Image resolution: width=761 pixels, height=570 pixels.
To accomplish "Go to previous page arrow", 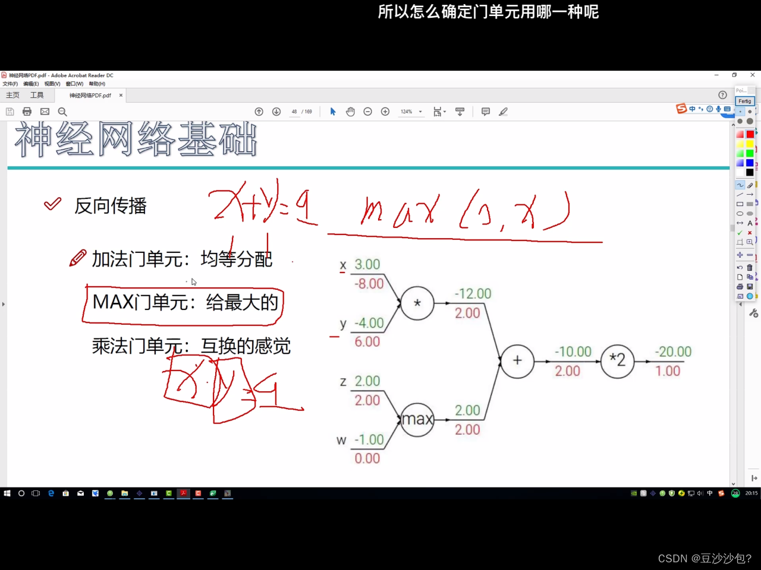I will pyautogui.click(x=259, y=112).
